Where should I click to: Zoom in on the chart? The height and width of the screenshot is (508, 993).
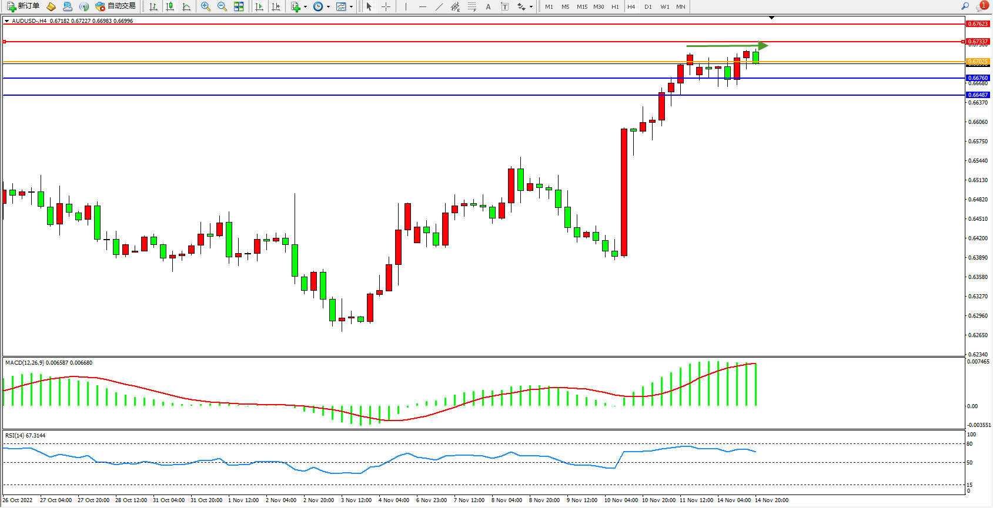coord(206,6)
